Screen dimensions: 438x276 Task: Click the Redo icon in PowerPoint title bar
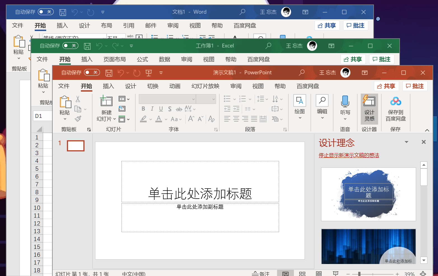tap(137, 73)
